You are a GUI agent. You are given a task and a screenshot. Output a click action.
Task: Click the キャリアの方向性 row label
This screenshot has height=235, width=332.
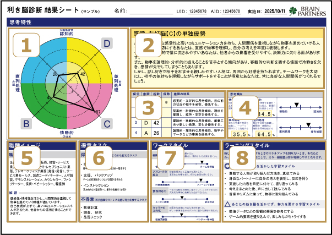point(159,209)
